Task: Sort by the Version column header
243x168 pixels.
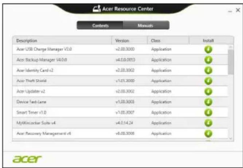Action: pyautogui.click(x=129, y=40)
